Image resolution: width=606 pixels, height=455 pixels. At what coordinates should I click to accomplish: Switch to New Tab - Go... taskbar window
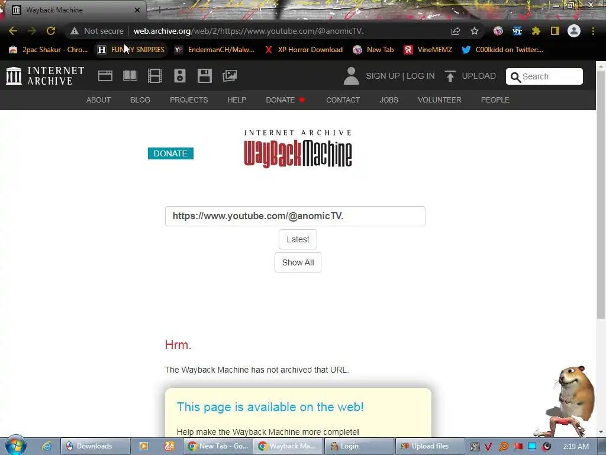click(218, 446)
